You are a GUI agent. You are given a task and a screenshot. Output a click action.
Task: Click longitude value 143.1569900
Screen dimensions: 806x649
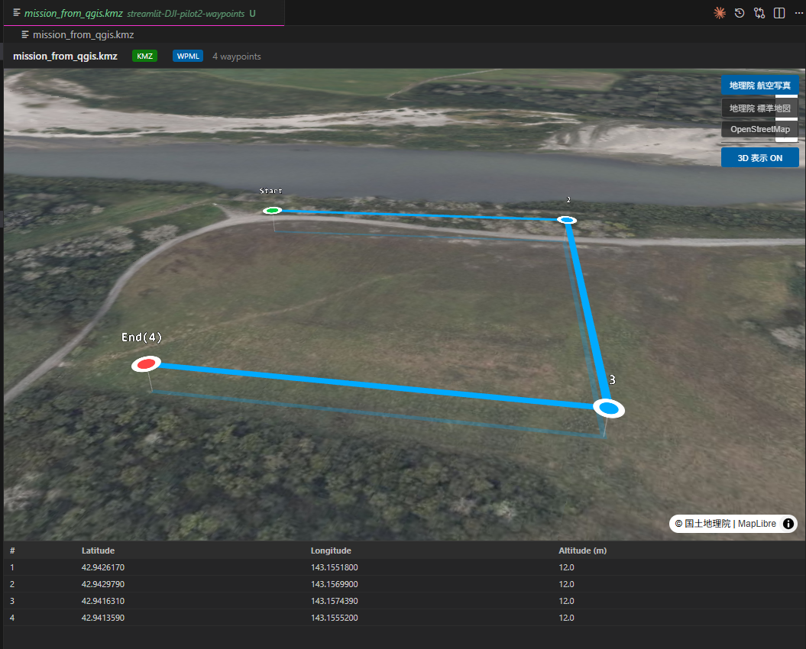(334, 584)
